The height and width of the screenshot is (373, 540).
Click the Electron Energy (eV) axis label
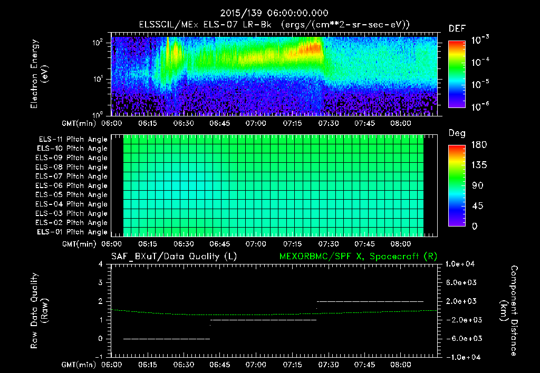39,74
